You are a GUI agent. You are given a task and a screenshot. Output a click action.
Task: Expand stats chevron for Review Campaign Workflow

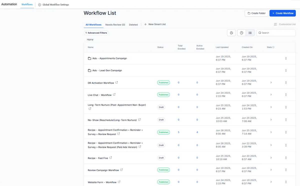click(x=271, y=170)
